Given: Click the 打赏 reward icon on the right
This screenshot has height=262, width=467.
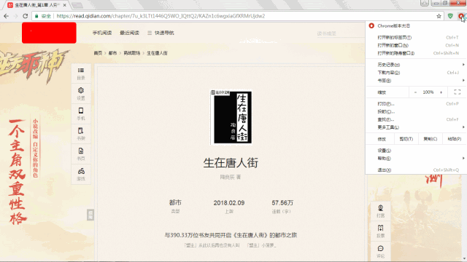Looking at the screenshot, I should click(380, 211).
